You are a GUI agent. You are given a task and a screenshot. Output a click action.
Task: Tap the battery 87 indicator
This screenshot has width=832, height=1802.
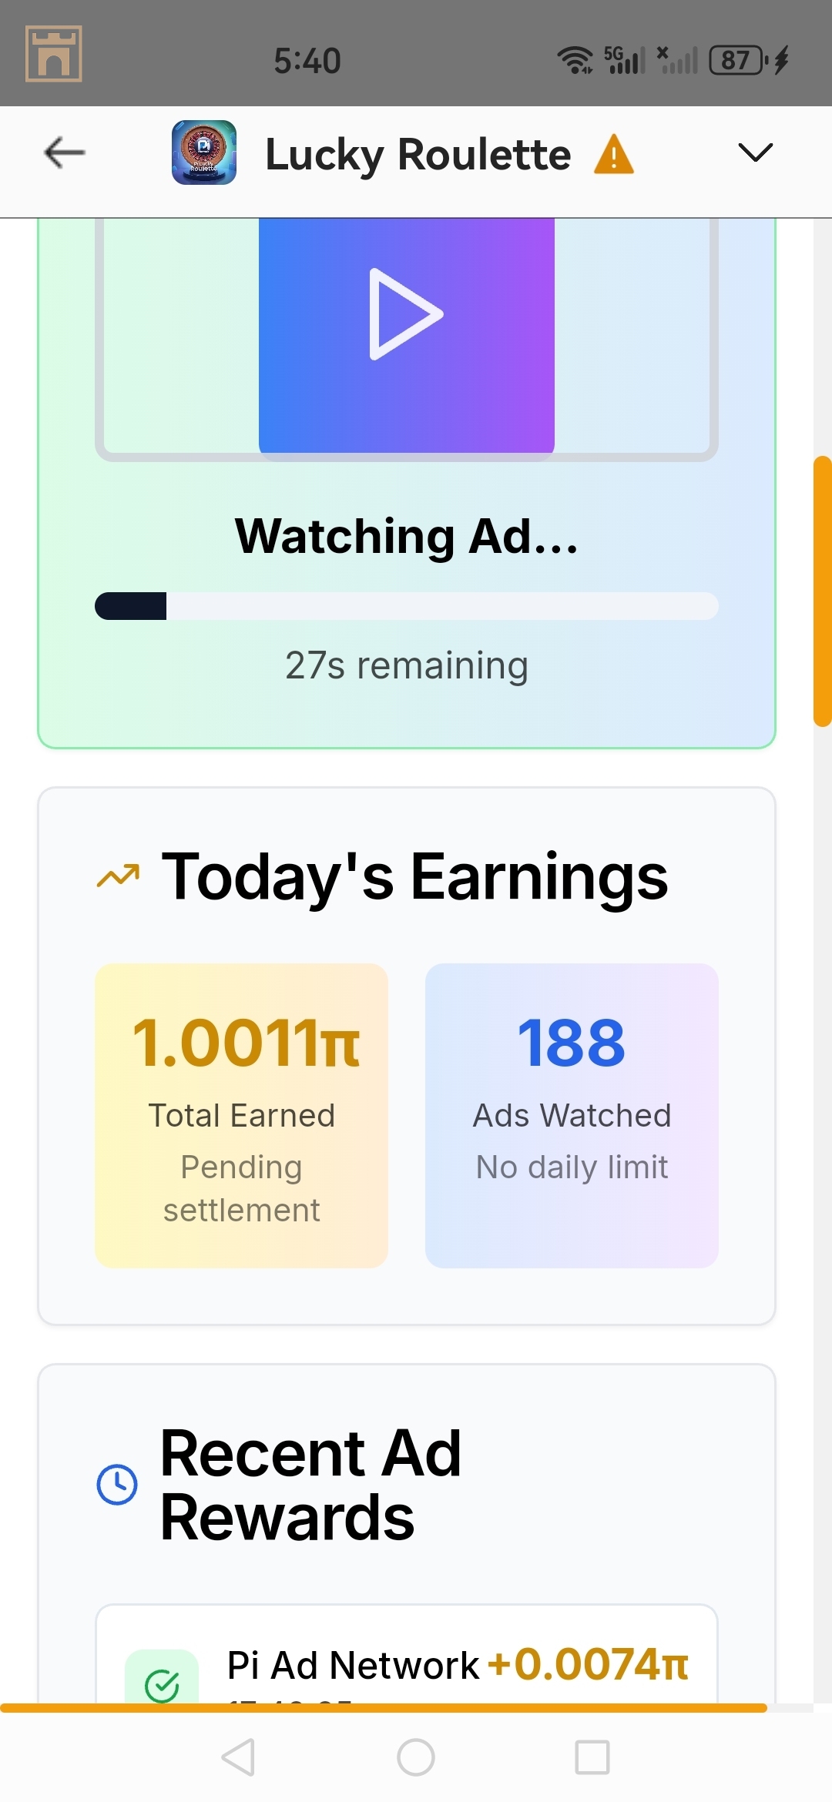pos(738,60)
